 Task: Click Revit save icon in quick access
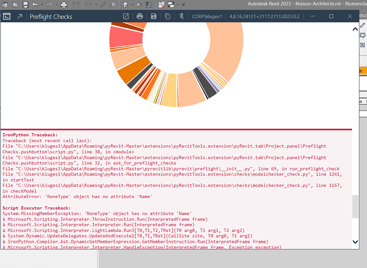tap(25, 5)
